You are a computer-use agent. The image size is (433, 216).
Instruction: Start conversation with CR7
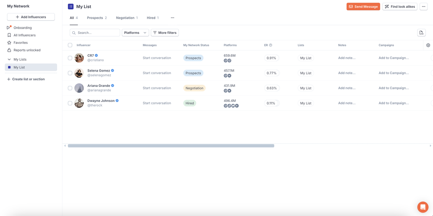(157, 58)
